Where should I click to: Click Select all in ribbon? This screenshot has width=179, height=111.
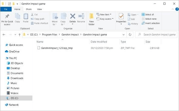148,15
